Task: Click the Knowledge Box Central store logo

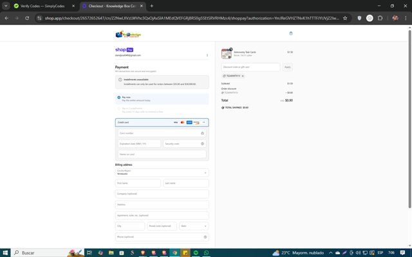Action: click(x=128, y=34)
